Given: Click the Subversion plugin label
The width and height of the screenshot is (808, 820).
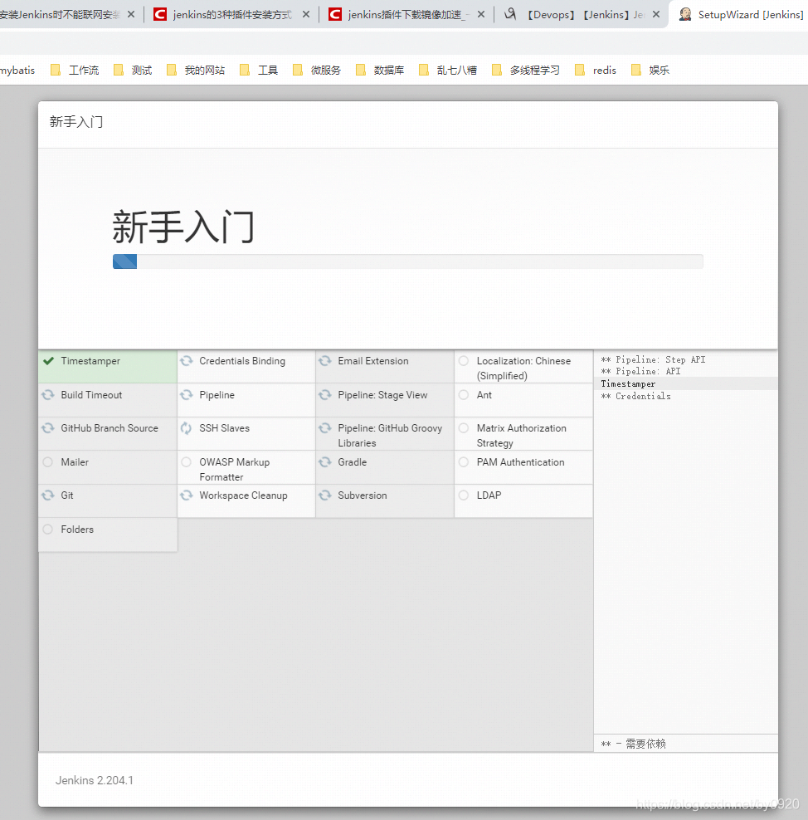Looking at the screenshot, I should [363, 495].
